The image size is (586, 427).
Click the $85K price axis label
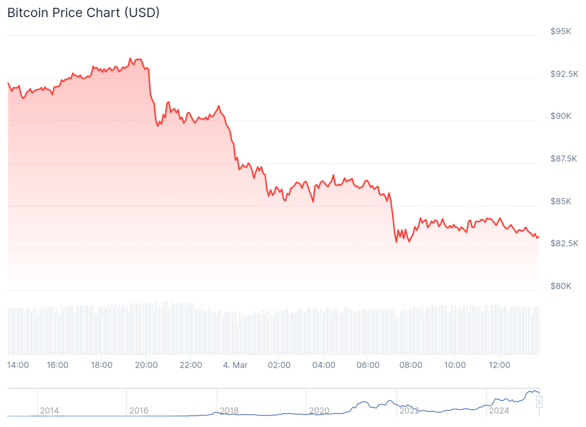561,201
